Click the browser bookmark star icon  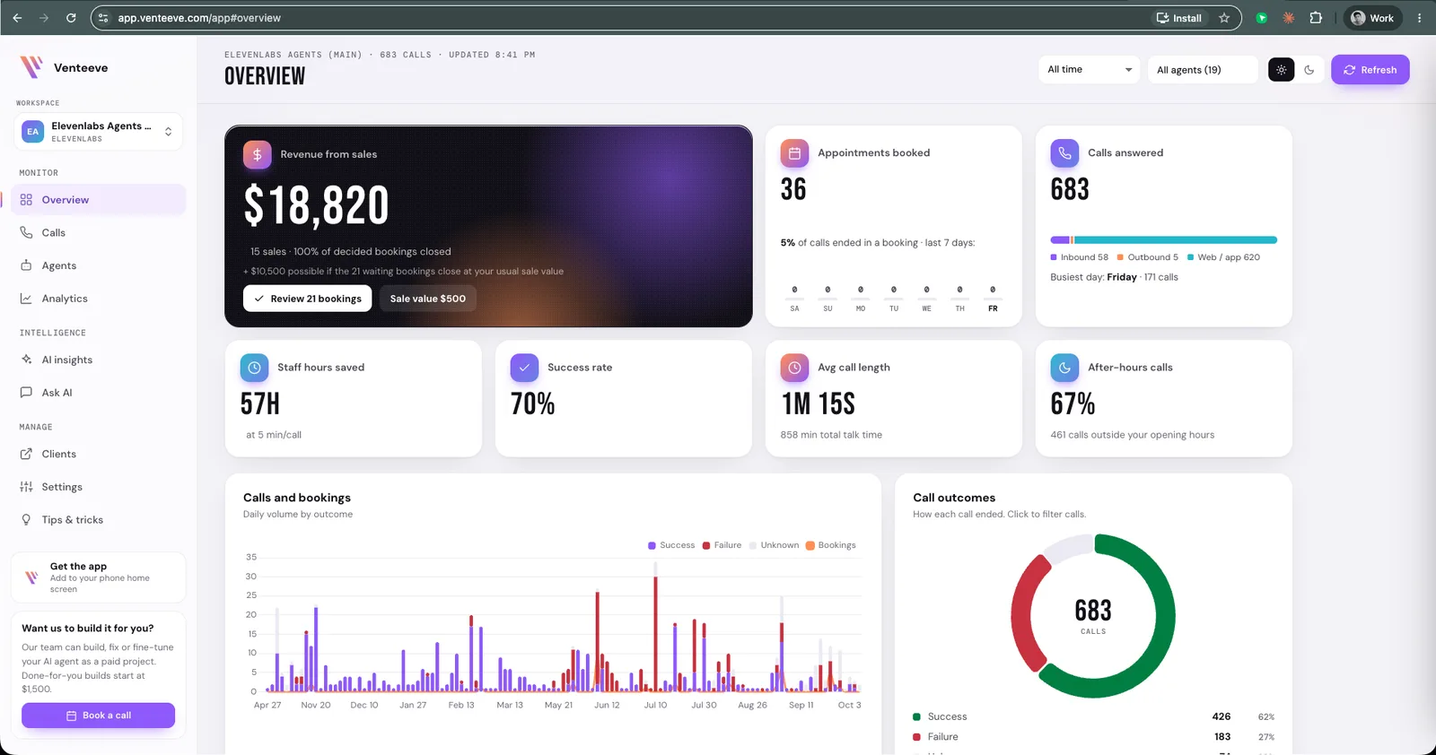pos(1224,18)
